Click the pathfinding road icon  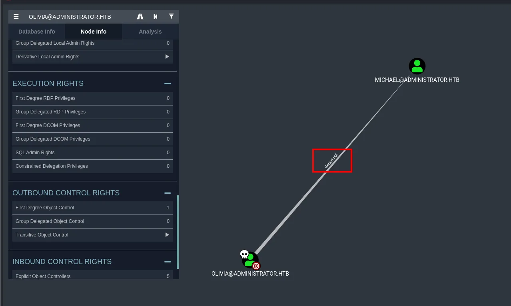coord(140,17)
